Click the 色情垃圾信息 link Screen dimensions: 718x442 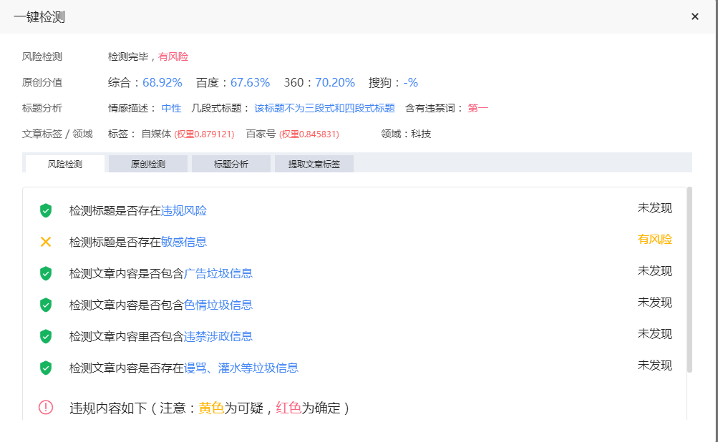click(x=218, y=305)
